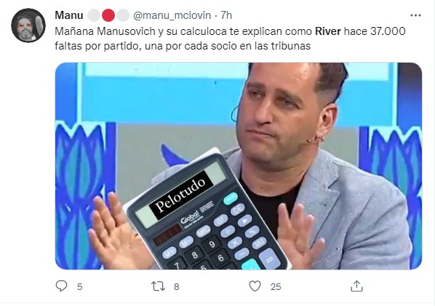This screenshot has height=306, width=435.
Task: Like the tweet with the heart icon
Action: coord(255,286)
